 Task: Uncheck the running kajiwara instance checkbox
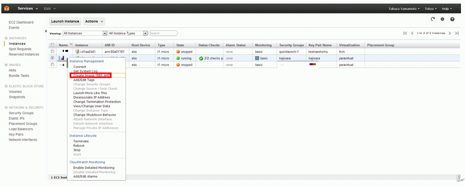(53, 58)
